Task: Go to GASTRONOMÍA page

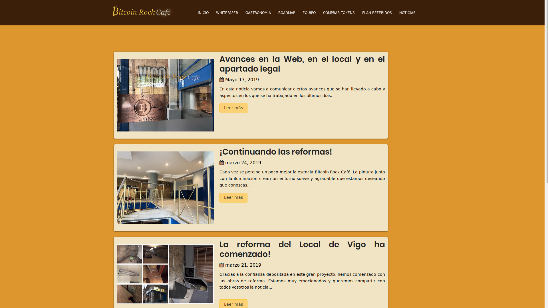Action: pyautogui.click(x=258, y=13)
